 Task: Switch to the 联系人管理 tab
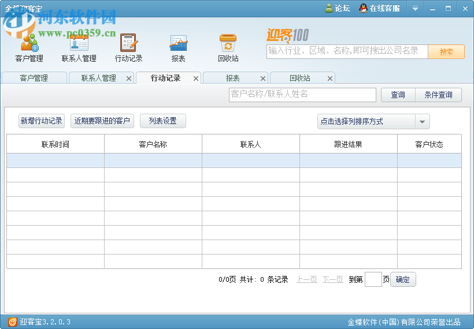tap(98, 78)
